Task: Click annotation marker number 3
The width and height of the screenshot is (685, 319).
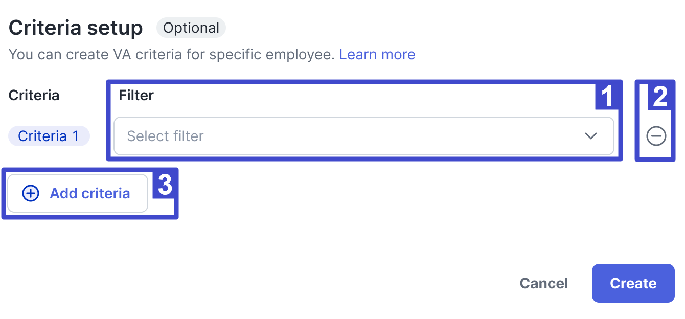Action: (x=164, y=184)
